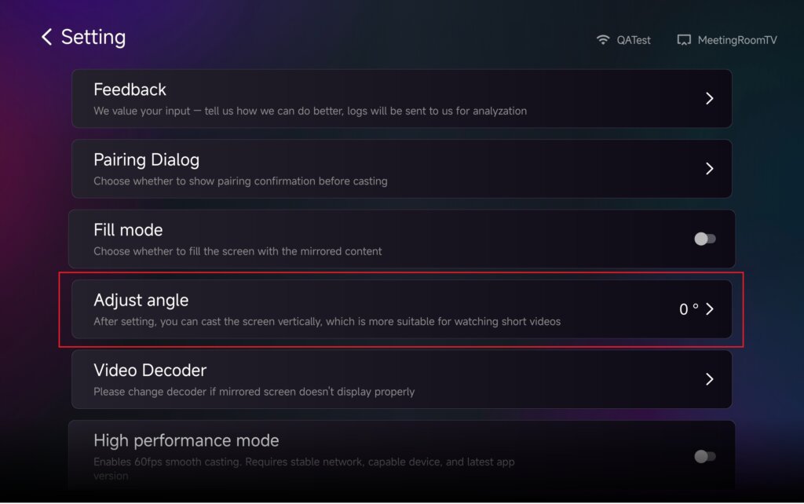
Task: Click the Video Decoder chevron arrow
Action: click(709, 379)
